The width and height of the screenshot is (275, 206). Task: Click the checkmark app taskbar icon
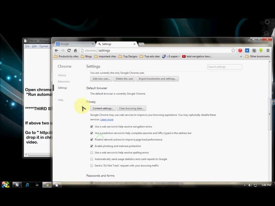(17, 185)
